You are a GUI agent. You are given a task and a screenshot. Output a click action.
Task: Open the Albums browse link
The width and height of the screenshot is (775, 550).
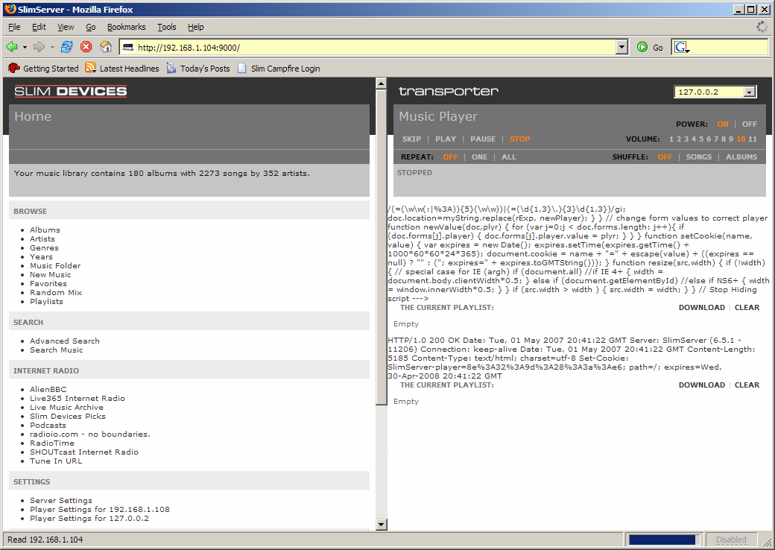pyautogui.click(x=45, y=230)
